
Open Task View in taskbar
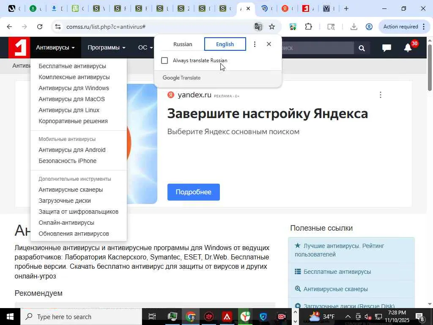pos(152,317)
